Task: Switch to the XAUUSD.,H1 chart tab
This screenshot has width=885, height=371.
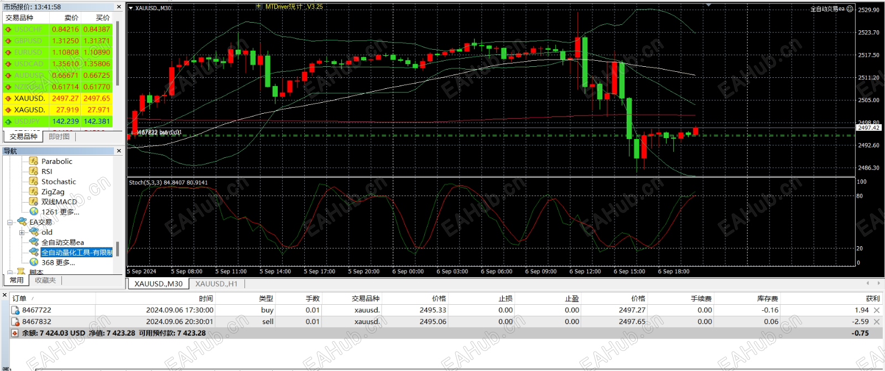Action: point(216,284)
